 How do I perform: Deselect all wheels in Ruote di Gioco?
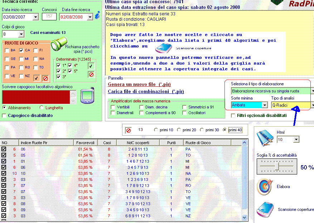45,78
